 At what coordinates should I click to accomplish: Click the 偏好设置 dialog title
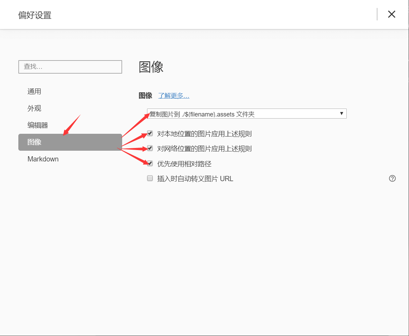click(x=35, y=15)
